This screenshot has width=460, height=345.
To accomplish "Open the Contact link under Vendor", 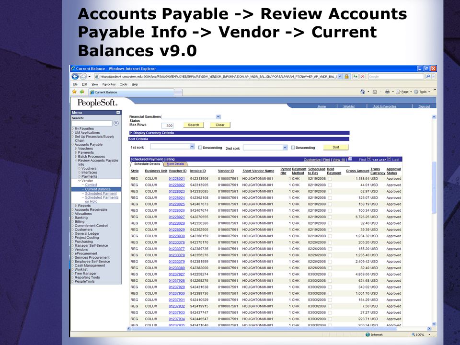I will pyautogui.click(x=91, y=185).
